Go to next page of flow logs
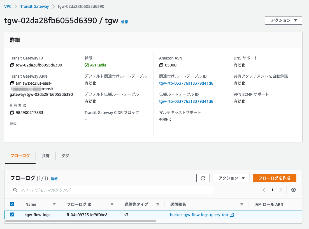This screenshot has height=229, width=309. (281, 190)
